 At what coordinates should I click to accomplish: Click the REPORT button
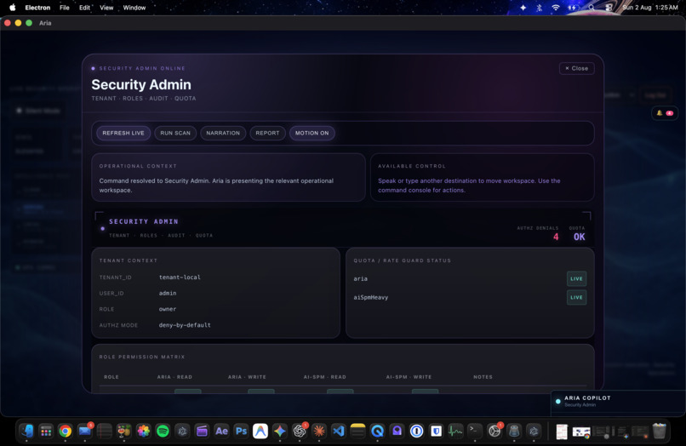point(268,133)
